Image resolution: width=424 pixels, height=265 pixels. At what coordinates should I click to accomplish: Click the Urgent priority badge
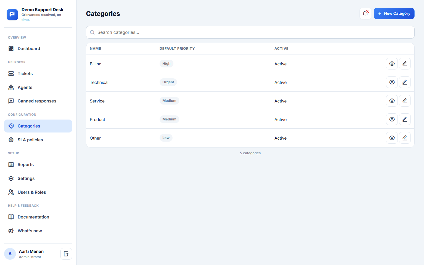point(168,82)
